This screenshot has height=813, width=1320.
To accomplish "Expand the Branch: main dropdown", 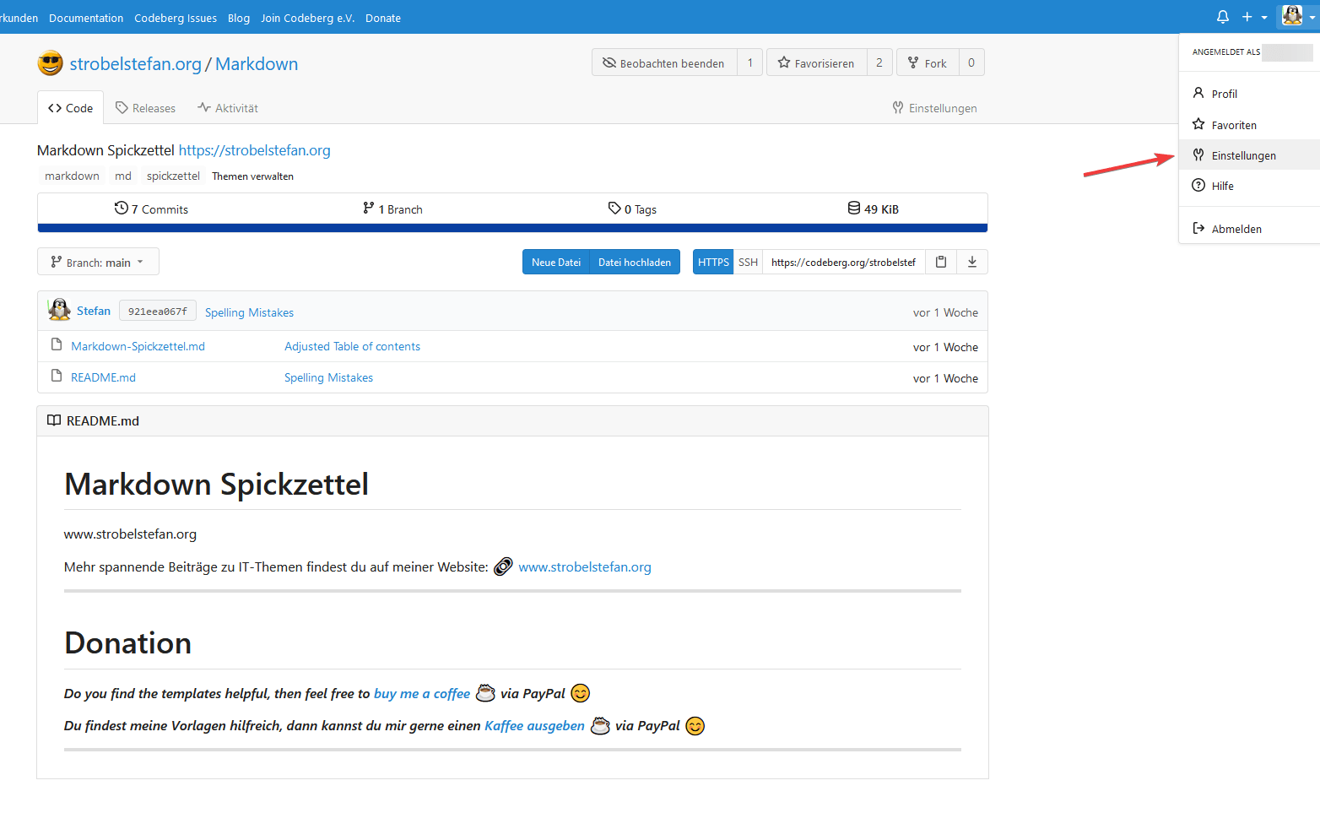I will click(98, 263).
